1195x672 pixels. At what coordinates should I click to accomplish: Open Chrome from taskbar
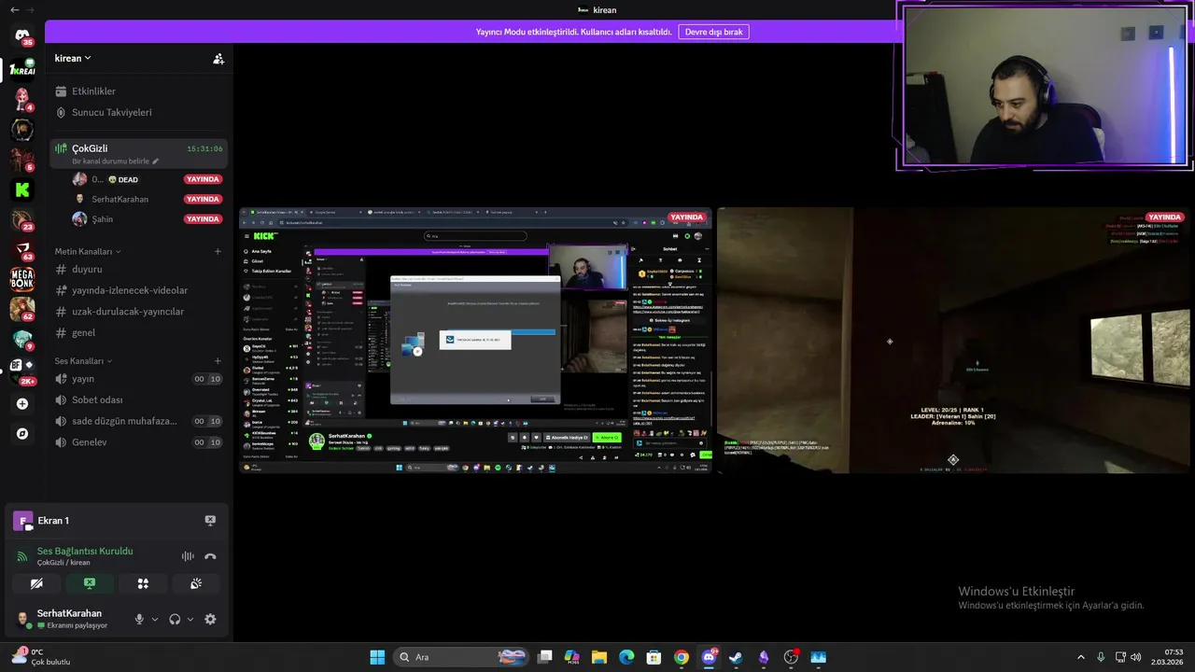tap(682, 657)
